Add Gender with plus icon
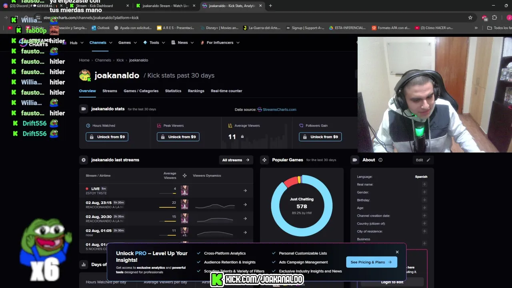This screenshot has width=512, height=288. [x=424, y=192]
